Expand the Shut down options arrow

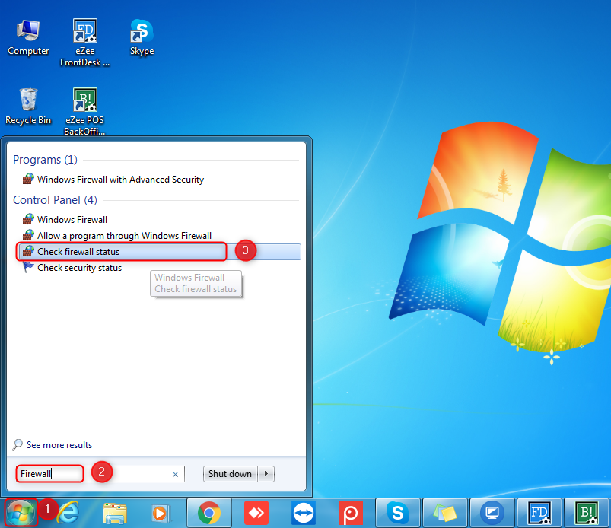(266, 474)
